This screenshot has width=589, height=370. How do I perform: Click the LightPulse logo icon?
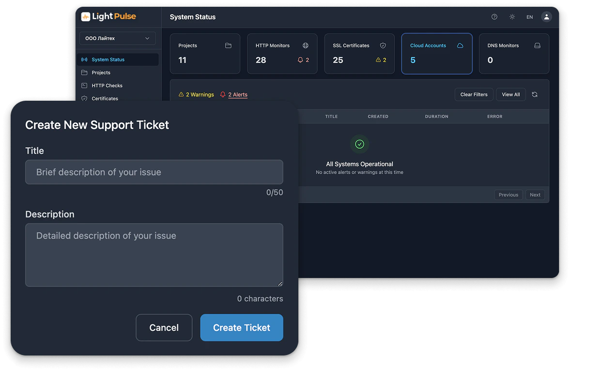pos(85,17)
